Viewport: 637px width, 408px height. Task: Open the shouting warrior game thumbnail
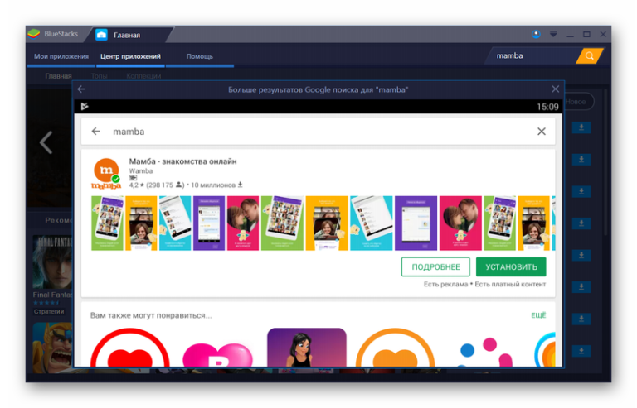coord(52,348)
